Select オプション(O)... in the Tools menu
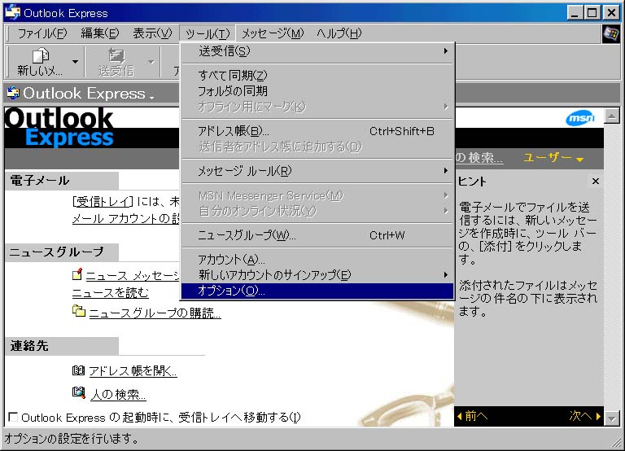The width and height of the screenshot is (625, 451). pos(317,291)
